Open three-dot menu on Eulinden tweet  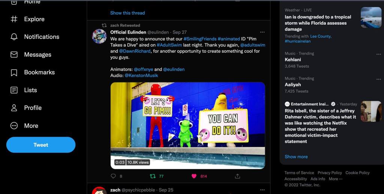point(262,32)
